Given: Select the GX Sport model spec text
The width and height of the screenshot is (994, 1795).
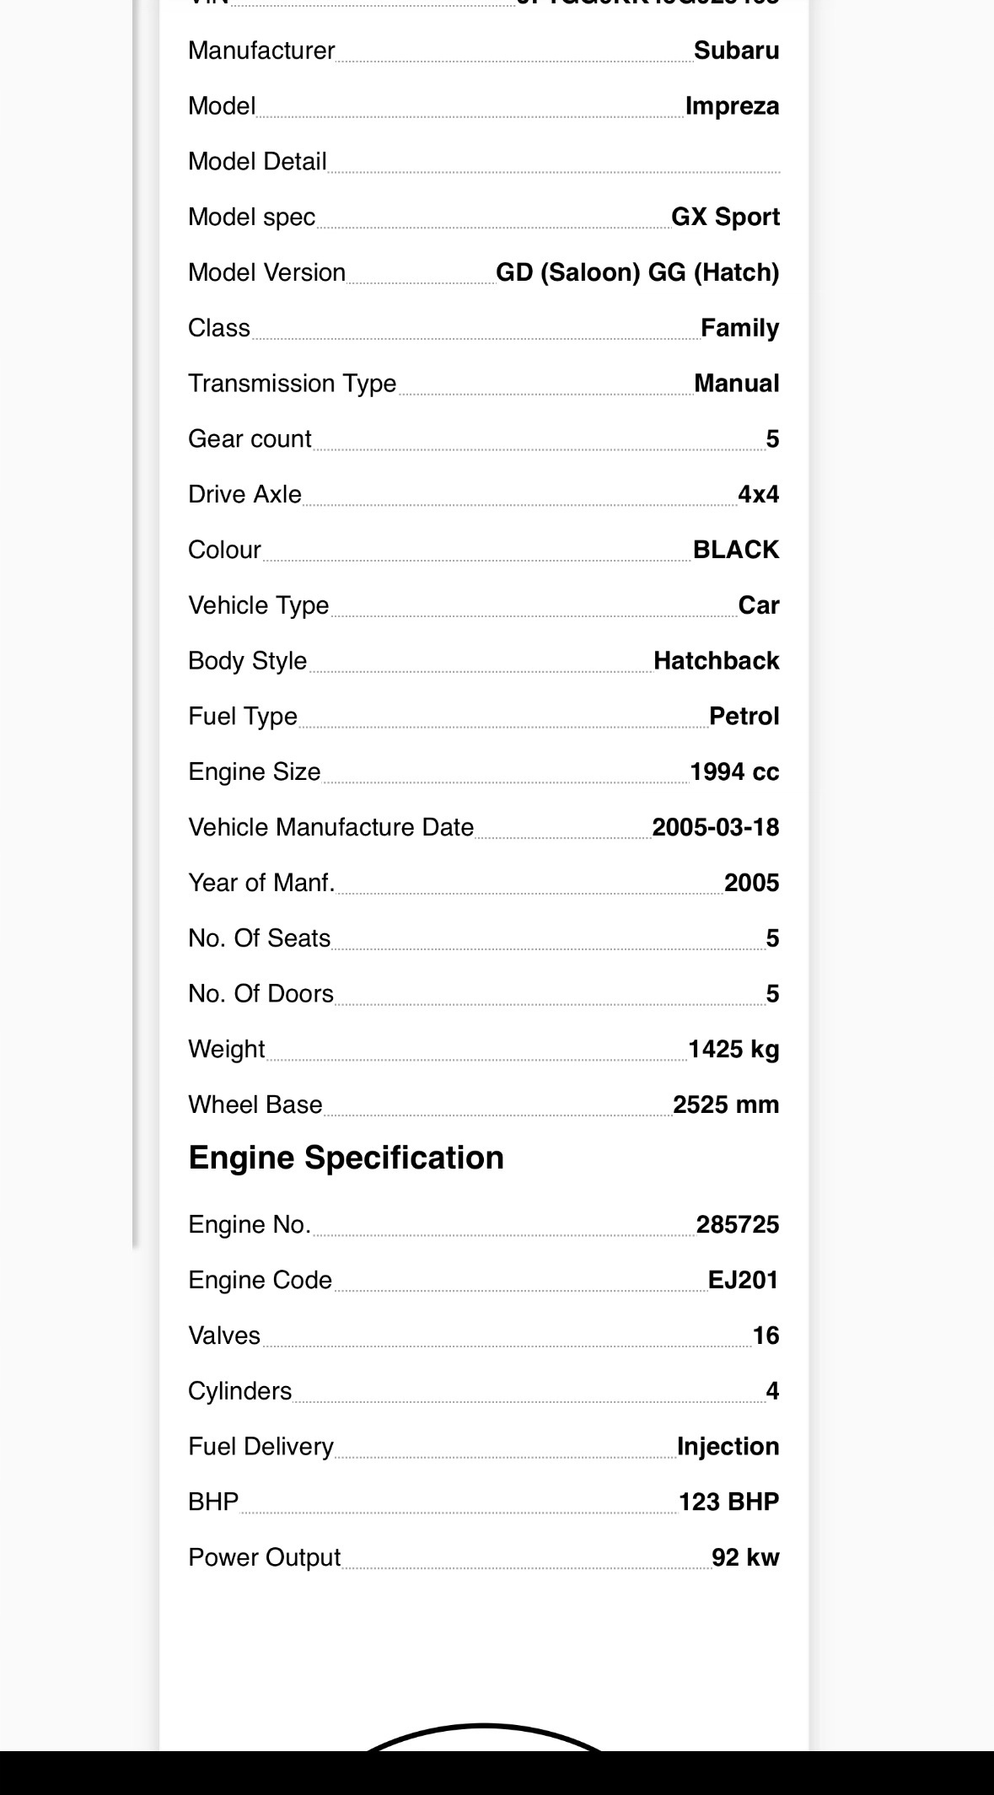Looking at the screenshot, I should tap(725, 218).
